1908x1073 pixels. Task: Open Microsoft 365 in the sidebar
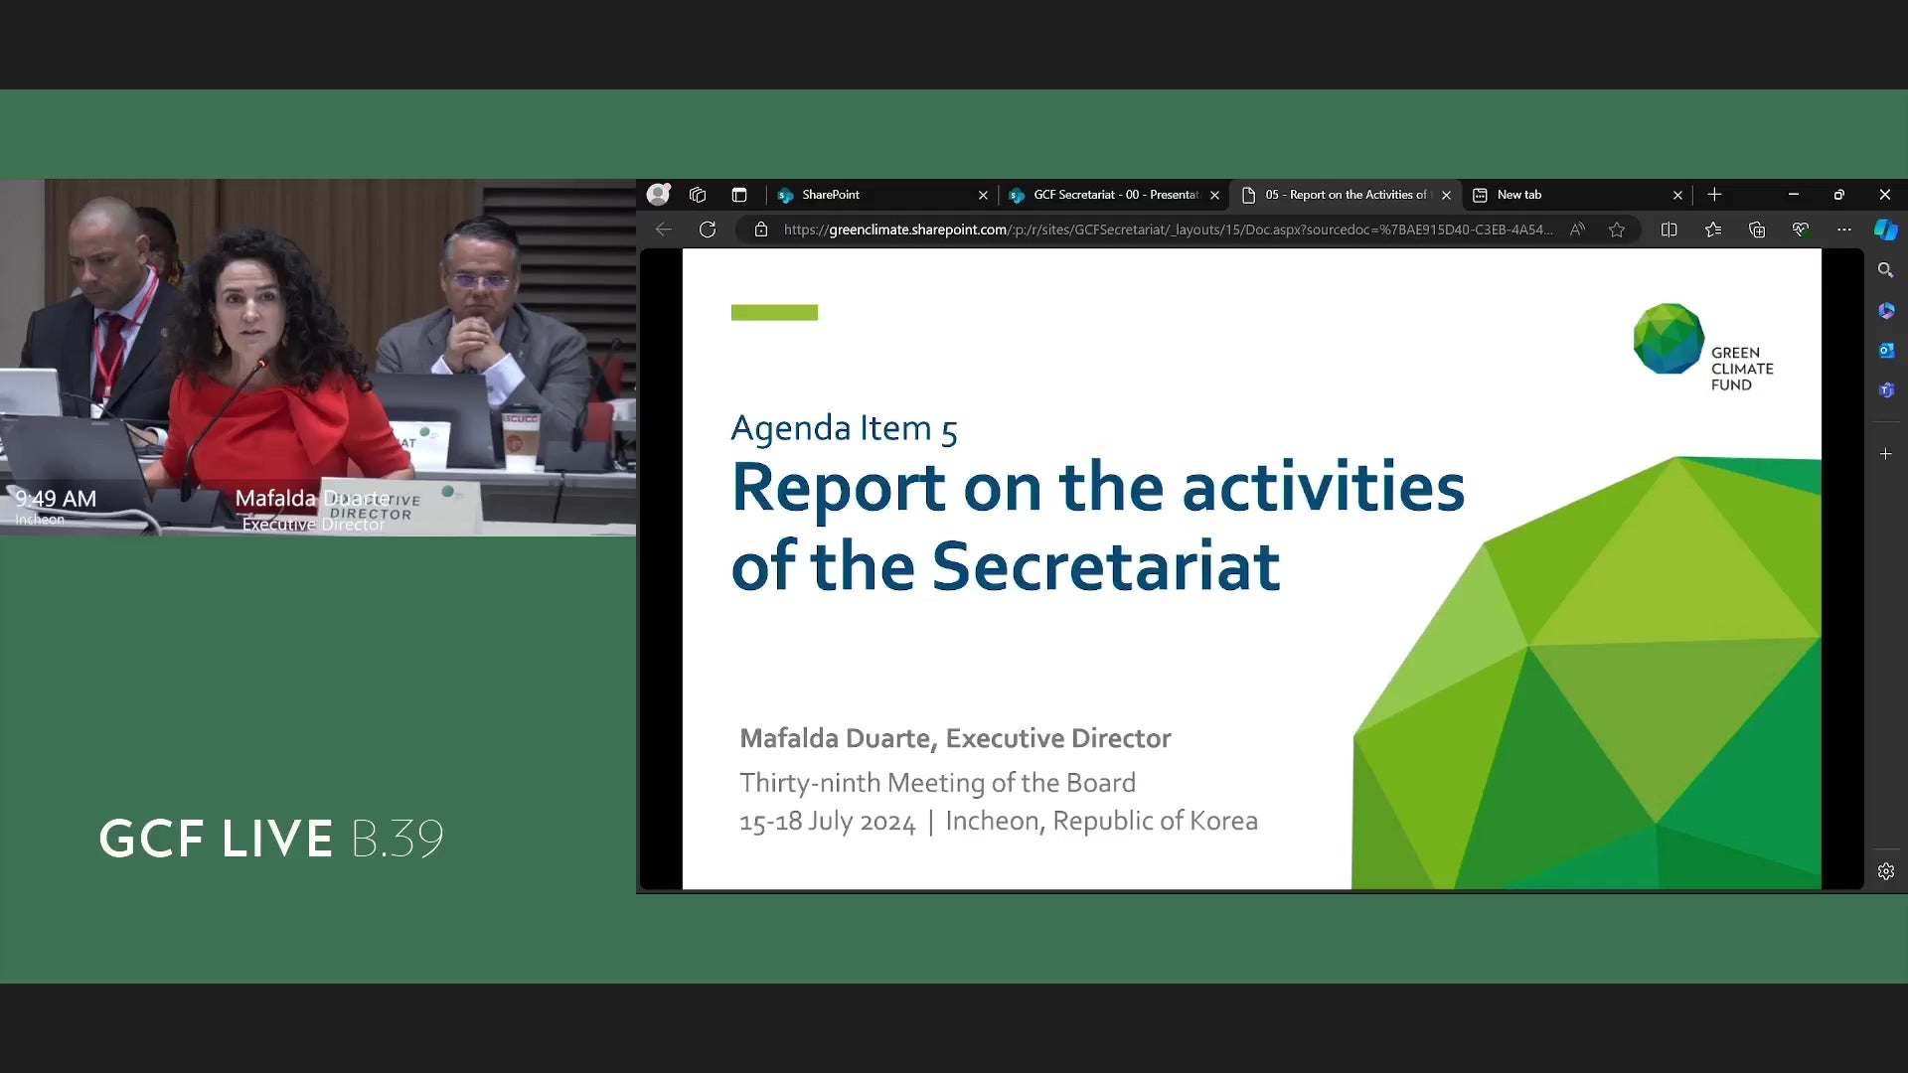(x=1886, y=311)
